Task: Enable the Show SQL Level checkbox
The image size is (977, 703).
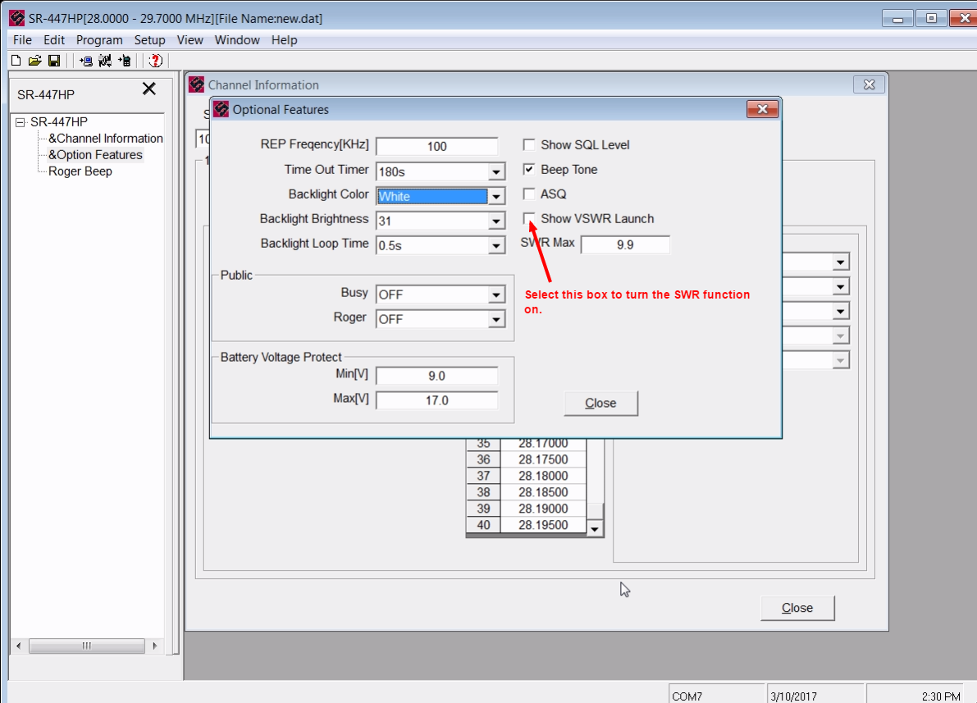Action: tap(529, 144)
